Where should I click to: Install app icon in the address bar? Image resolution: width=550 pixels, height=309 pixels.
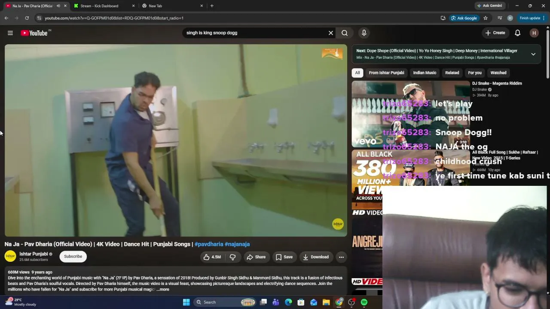point(443,18)
